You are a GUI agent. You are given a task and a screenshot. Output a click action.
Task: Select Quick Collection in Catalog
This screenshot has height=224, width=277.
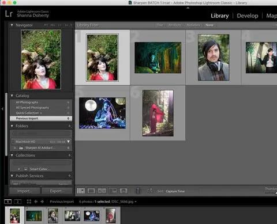coord(41,113)
